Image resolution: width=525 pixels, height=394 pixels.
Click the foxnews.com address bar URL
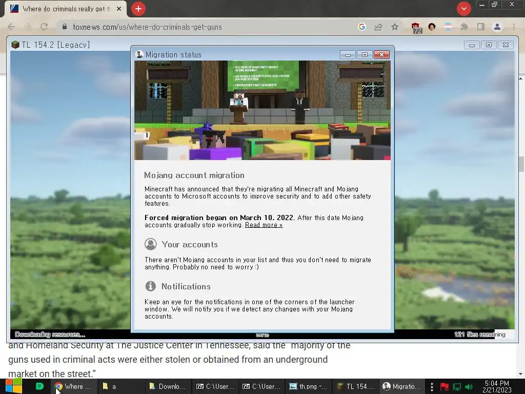147,27
